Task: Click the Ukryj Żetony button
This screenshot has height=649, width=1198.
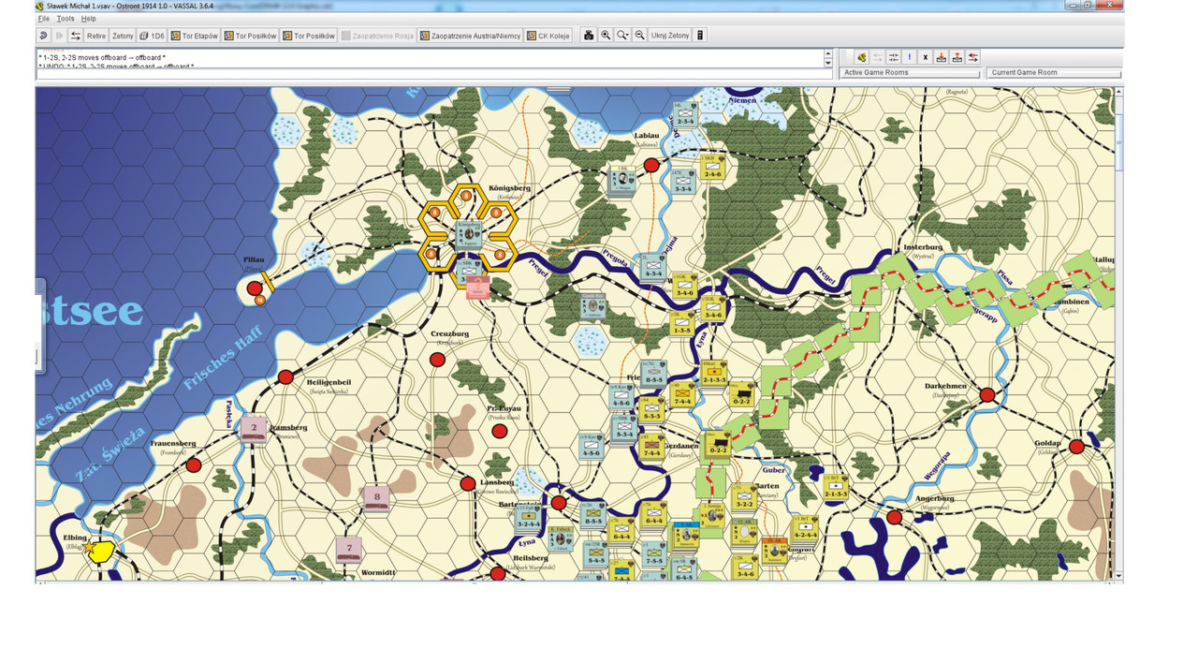Action: point(670,36)
